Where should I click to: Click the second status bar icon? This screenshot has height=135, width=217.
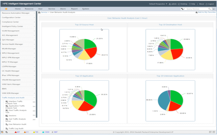pyautogui.click(x=6, y=132)
